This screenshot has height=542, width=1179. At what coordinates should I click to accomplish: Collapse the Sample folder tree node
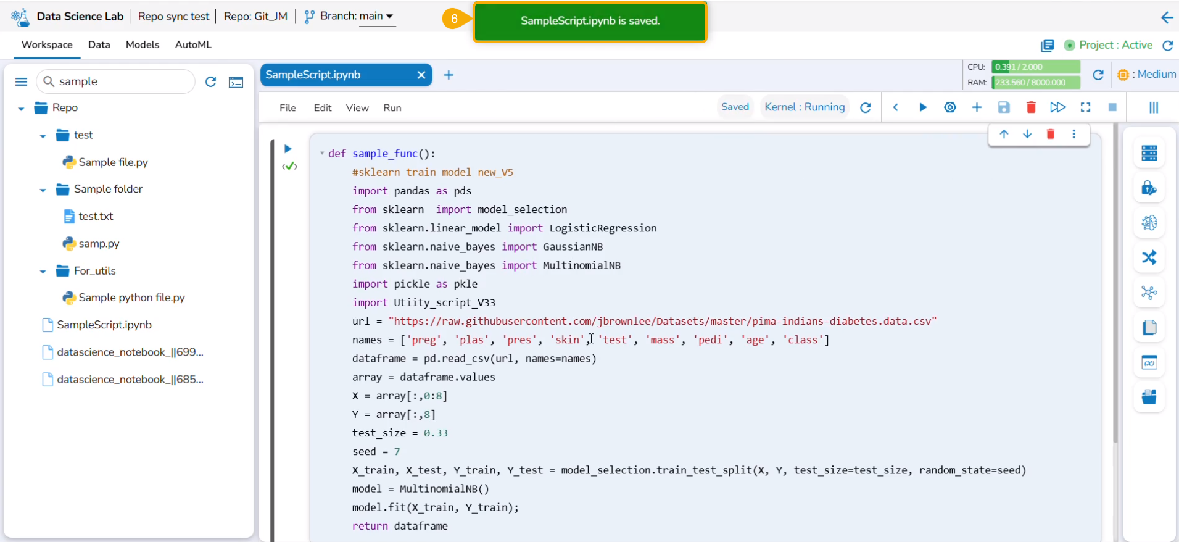[43, 190]
